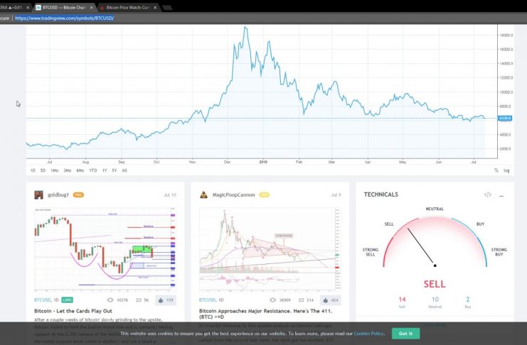This screenshot has width=527, height=345.
Task: Like the goldbug1 idea with 159 likes
Action: pyautogui.click(x=166, y=300)
